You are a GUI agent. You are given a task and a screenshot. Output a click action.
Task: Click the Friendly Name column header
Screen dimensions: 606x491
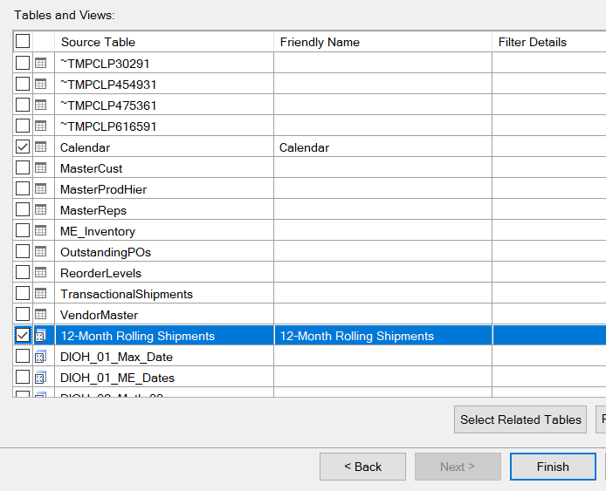point(382,42)
